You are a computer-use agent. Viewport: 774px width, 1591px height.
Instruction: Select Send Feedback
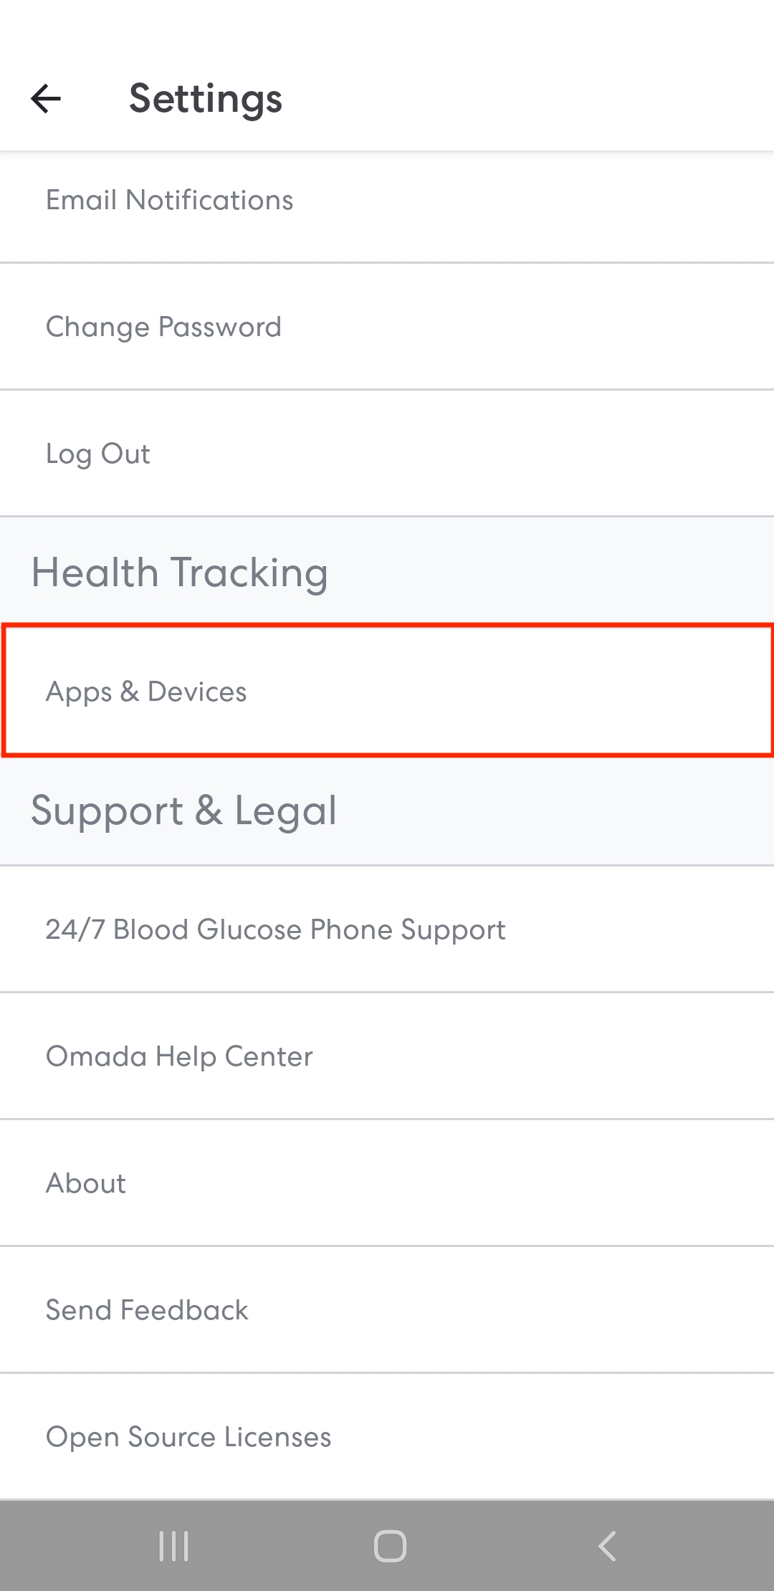[387, 1310]
